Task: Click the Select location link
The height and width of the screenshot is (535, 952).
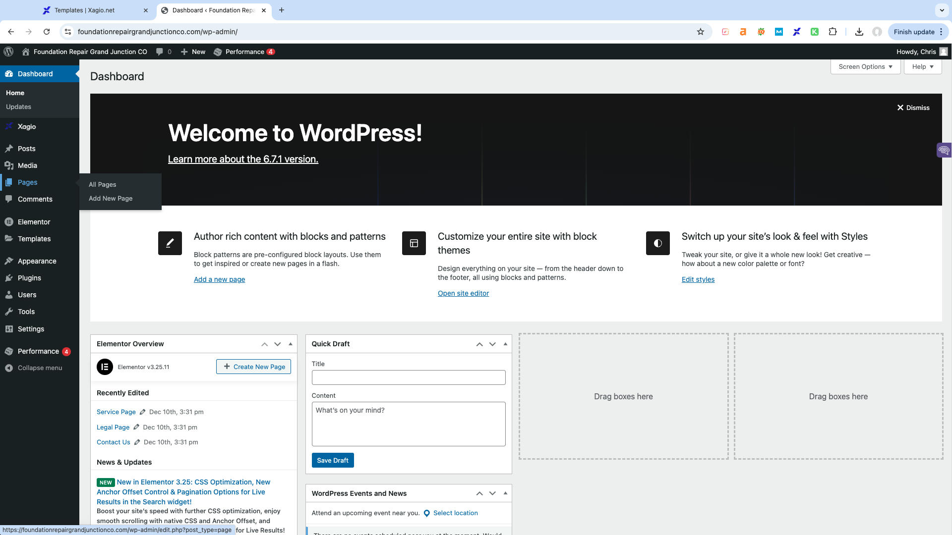Action: coord(455,513)
